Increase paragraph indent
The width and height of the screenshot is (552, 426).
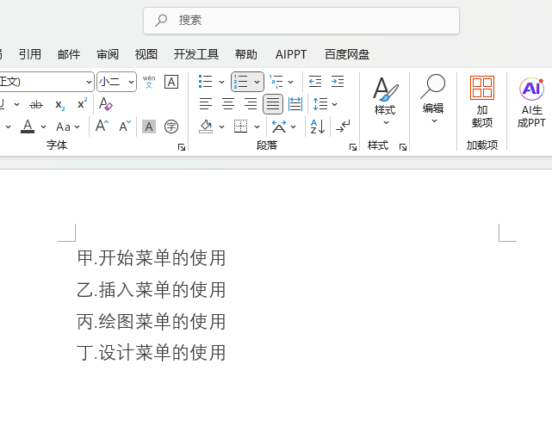coord(338,82)
